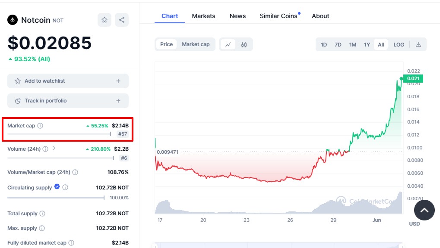Click the Circulating supply progress bar
This screenshot has width=440, height=248.
56,198
